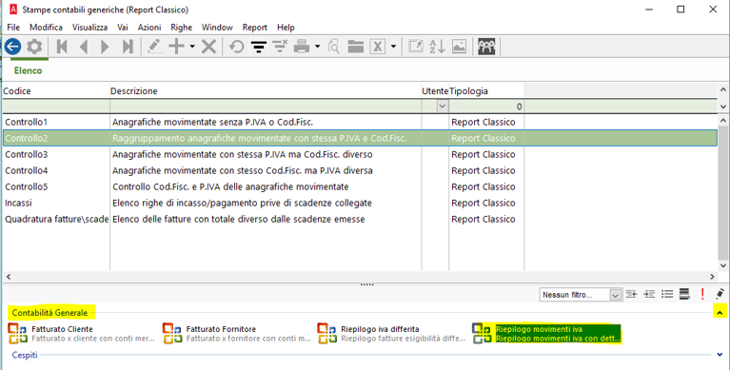
Task: Click the folder icon in the toolbar
Action: (355, 47)
